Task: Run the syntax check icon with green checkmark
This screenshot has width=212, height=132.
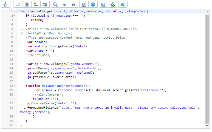Action: click(x=112, y=5)
